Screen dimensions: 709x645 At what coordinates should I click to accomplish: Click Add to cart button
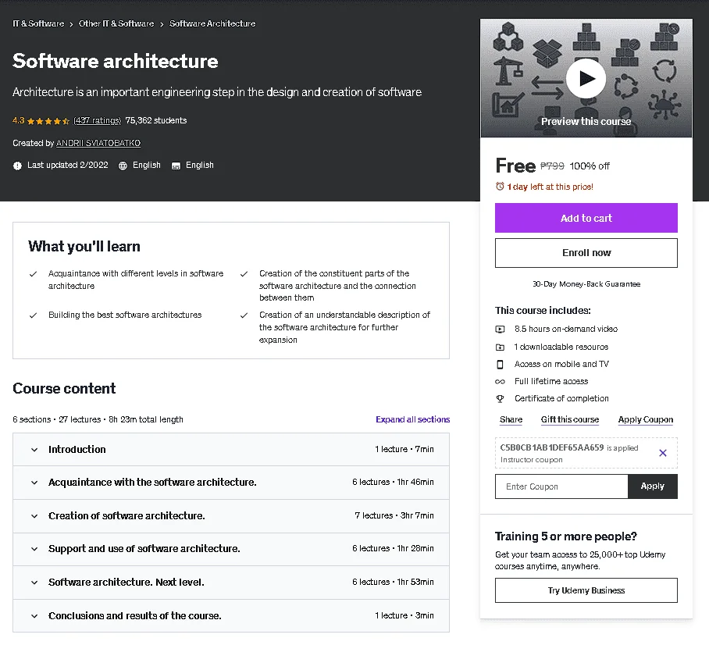click(586, 218)
